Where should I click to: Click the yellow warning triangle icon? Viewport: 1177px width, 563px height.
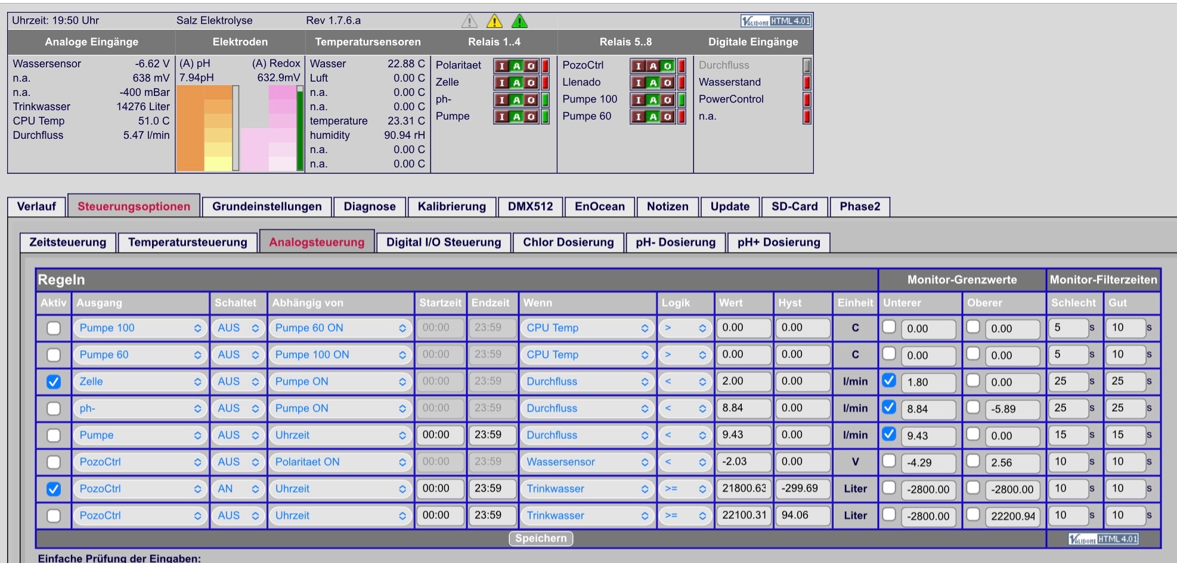click(494, 21)
